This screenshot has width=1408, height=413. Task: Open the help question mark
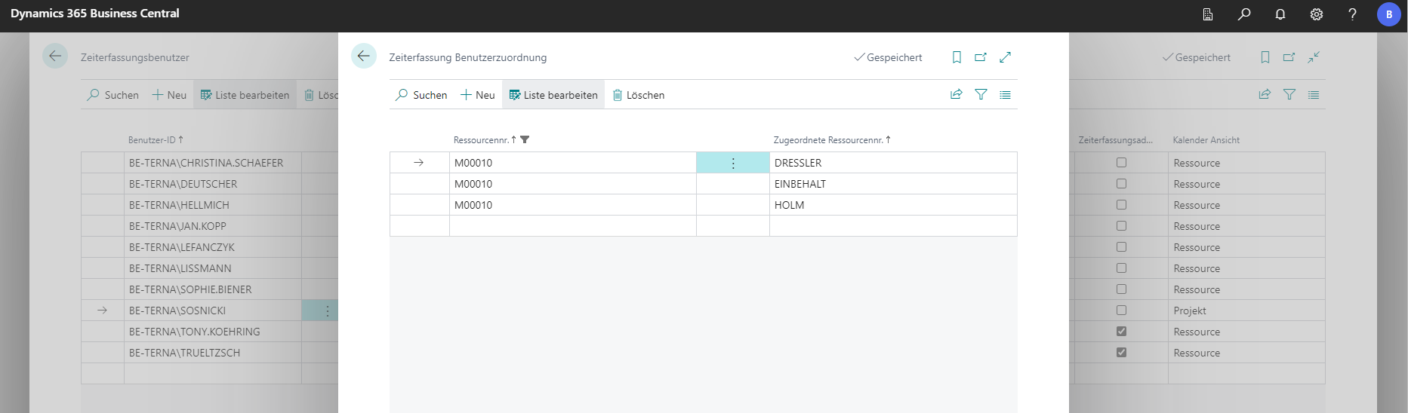[1352, 14]
